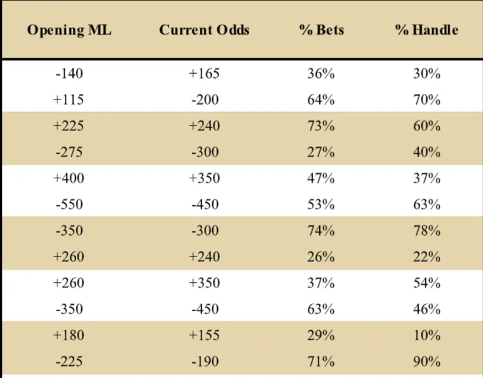Click the -275 opening moneyline cell
483x378 pixels.
click(x=69, y=152)
